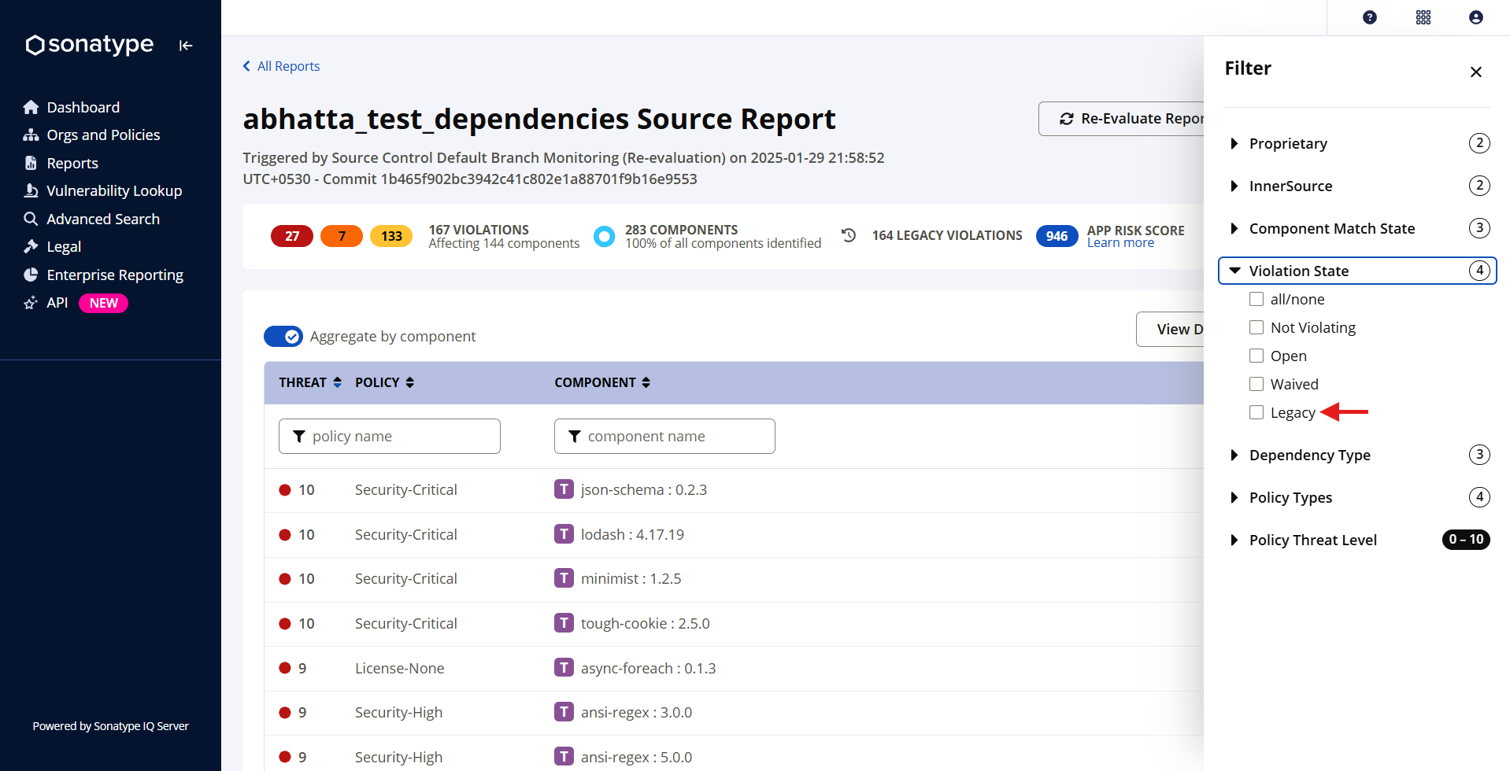The image size is (1510, 771).
Task: Click the T icon beside minimist
Action: coord(564,578)
